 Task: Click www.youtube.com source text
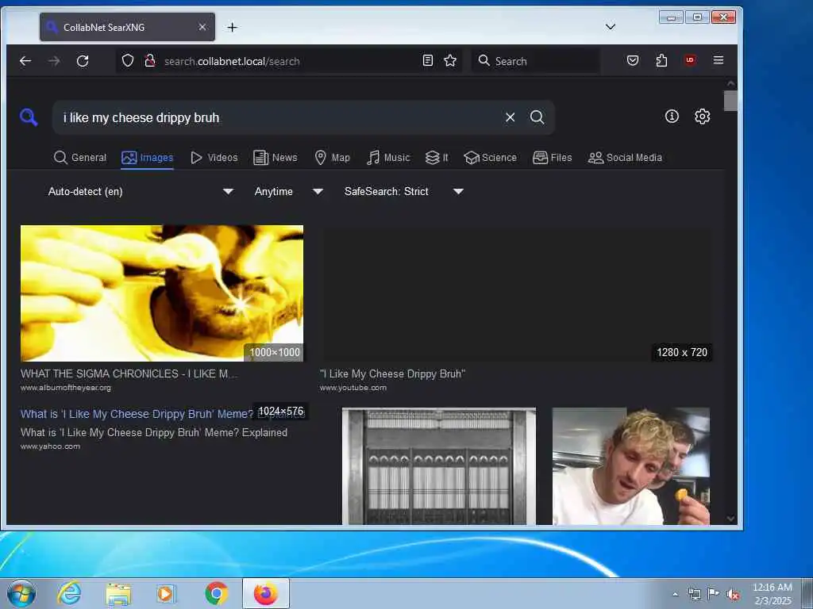[353, 387]
